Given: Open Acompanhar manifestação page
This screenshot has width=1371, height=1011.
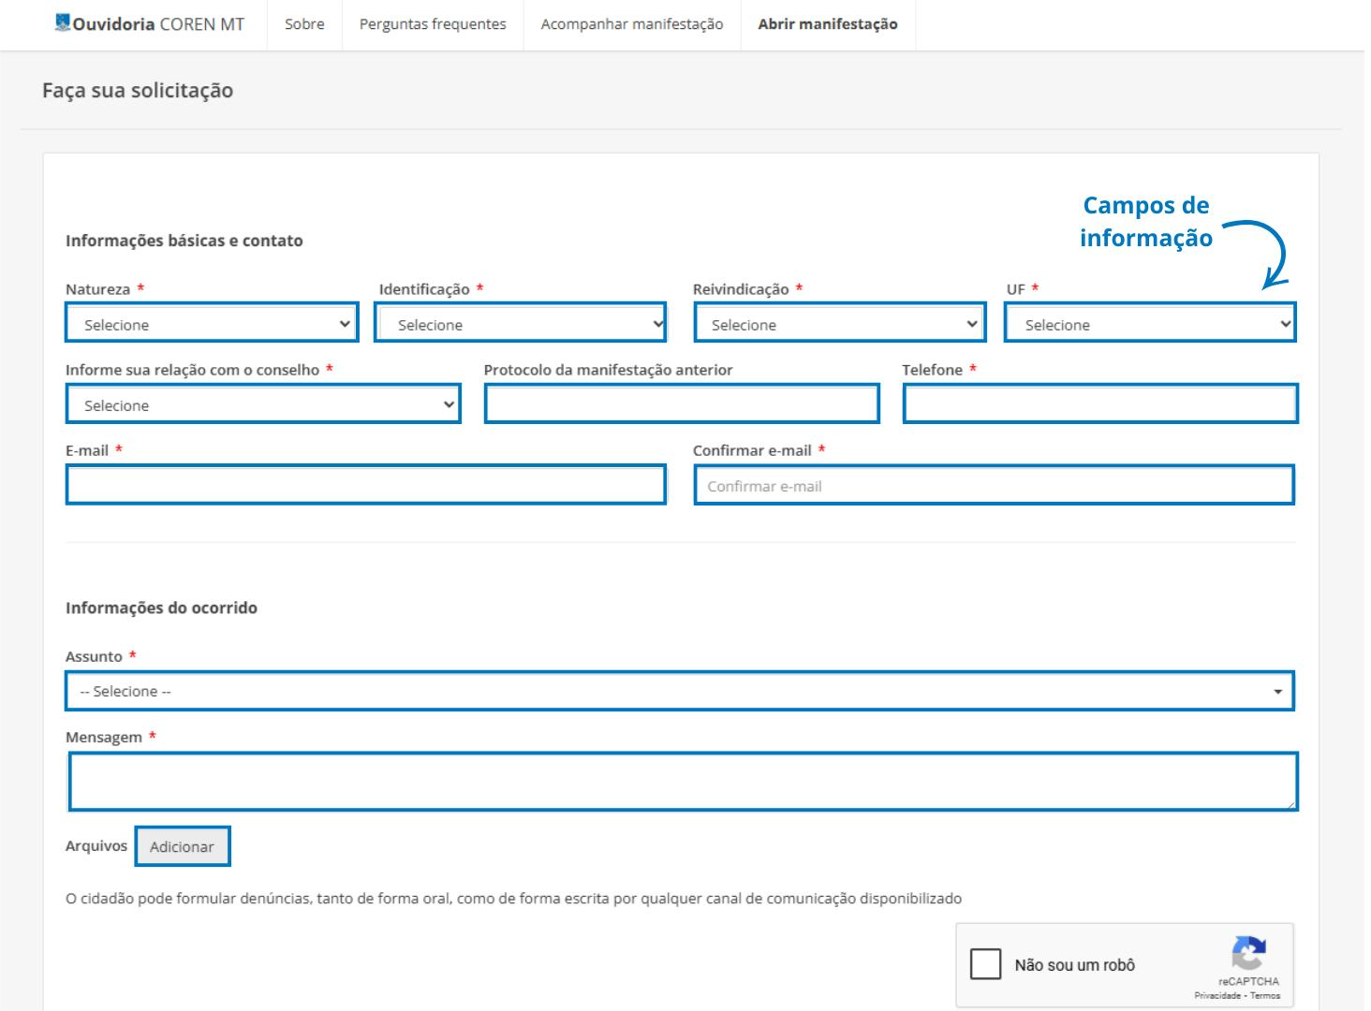Looking at the screenshot, I should click(632, 24).
